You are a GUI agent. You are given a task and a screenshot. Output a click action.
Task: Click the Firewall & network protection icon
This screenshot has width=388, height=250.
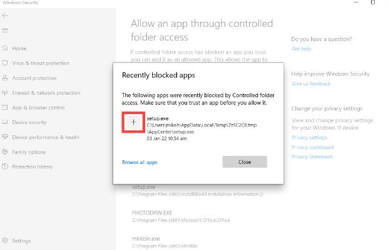[x=6, y=93]
